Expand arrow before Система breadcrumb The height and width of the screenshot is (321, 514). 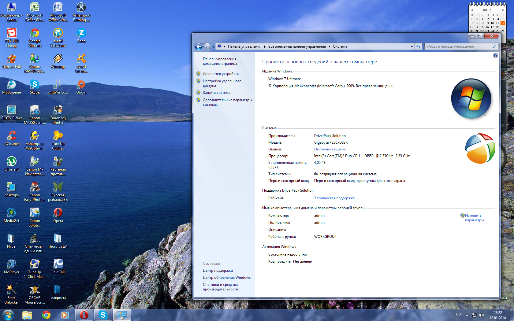click(x=329, y=46)
